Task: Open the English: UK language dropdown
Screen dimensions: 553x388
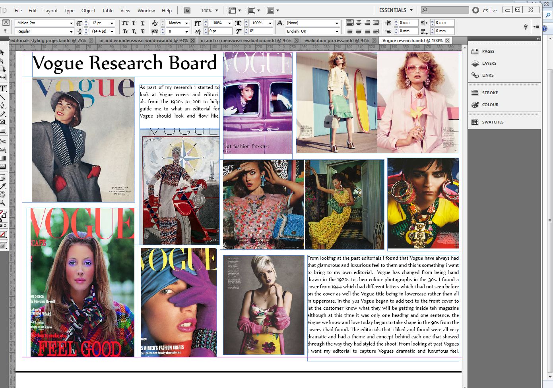Action: click(337, 31)
